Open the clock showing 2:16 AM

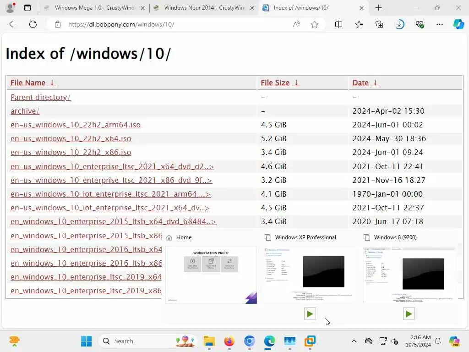tap(418, 341)
